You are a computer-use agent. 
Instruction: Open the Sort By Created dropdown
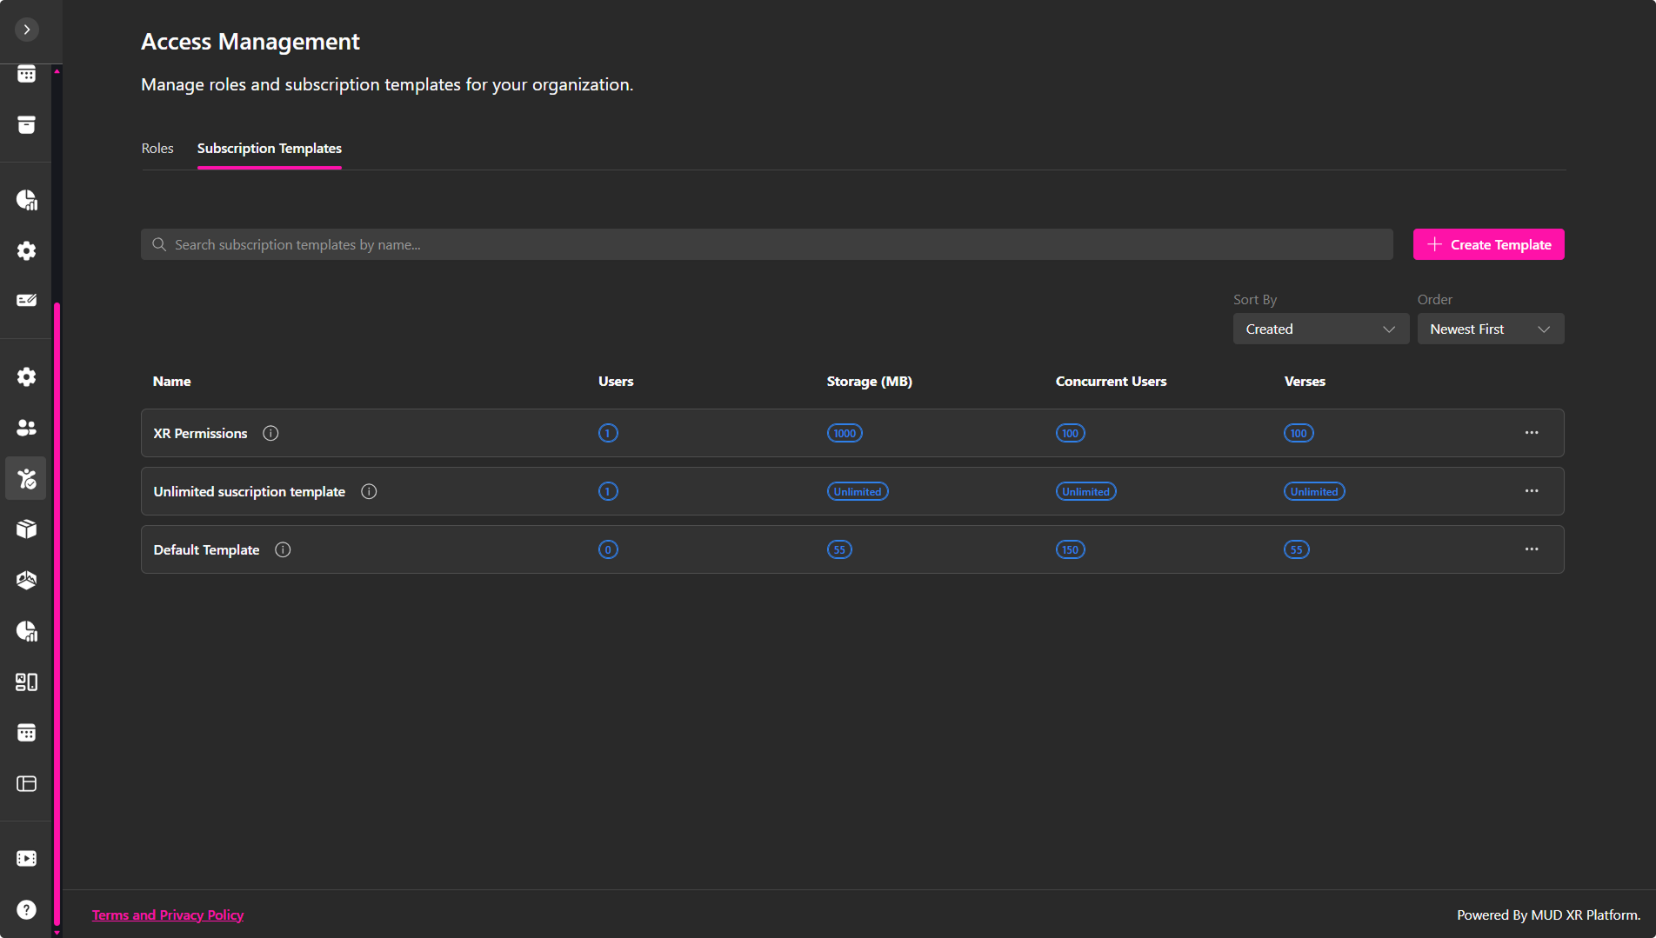[x=1320, y=329]
